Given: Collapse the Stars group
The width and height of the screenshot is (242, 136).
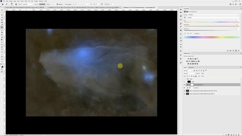Looking at the screenshot, I should 186,79.
